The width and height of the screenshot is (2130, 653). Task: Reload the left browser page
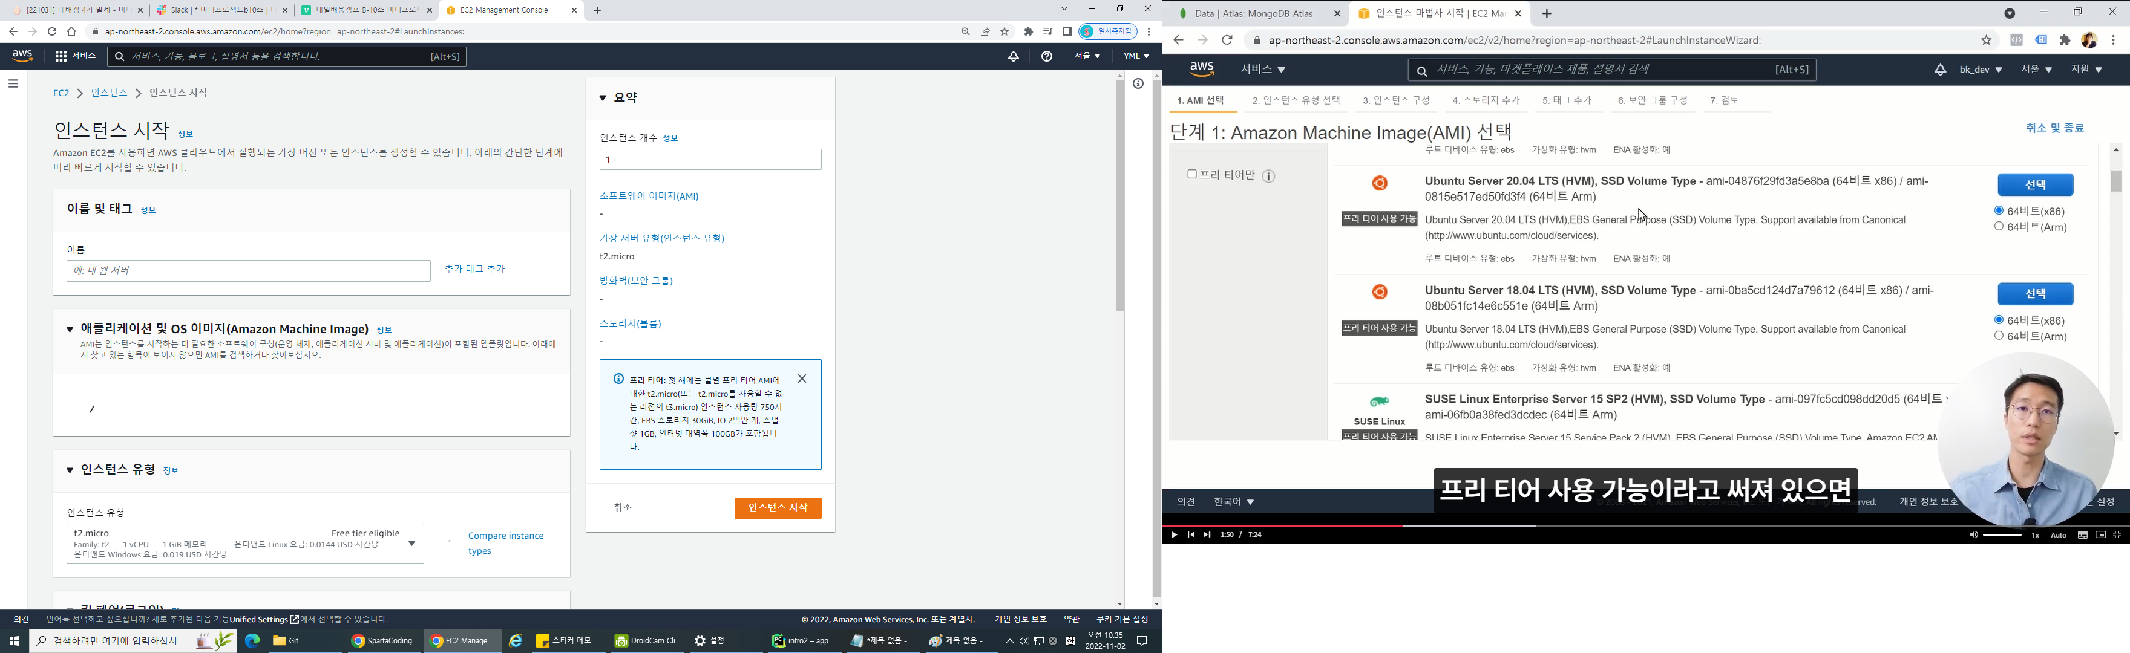pyautogui.click(x=52, y=31)
